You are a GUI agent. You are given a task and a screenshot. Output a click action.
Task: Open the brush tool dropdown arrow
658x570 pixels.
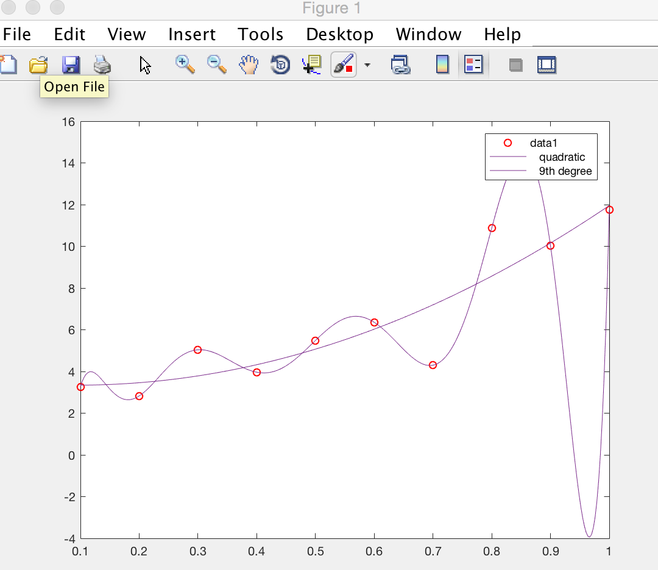(368, 65)
